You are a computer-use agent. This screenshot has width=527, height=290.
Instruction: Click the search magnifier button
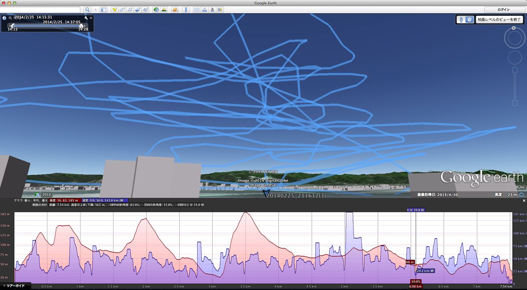87,10
